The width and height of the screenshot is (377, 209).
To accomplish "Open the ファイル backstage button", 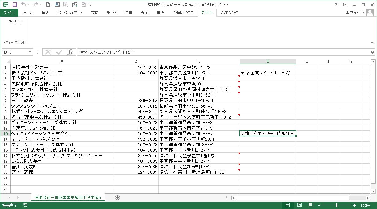I will [x=9, y=13].
